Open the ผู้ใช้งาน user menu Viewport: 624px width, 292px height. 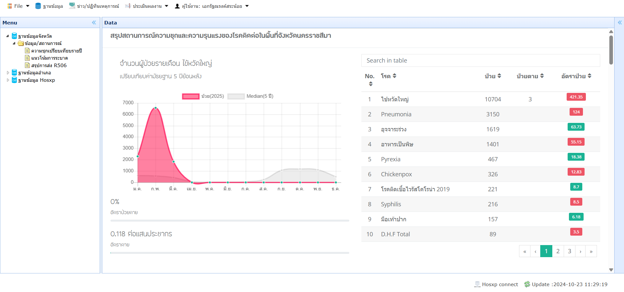click(212, 6)
